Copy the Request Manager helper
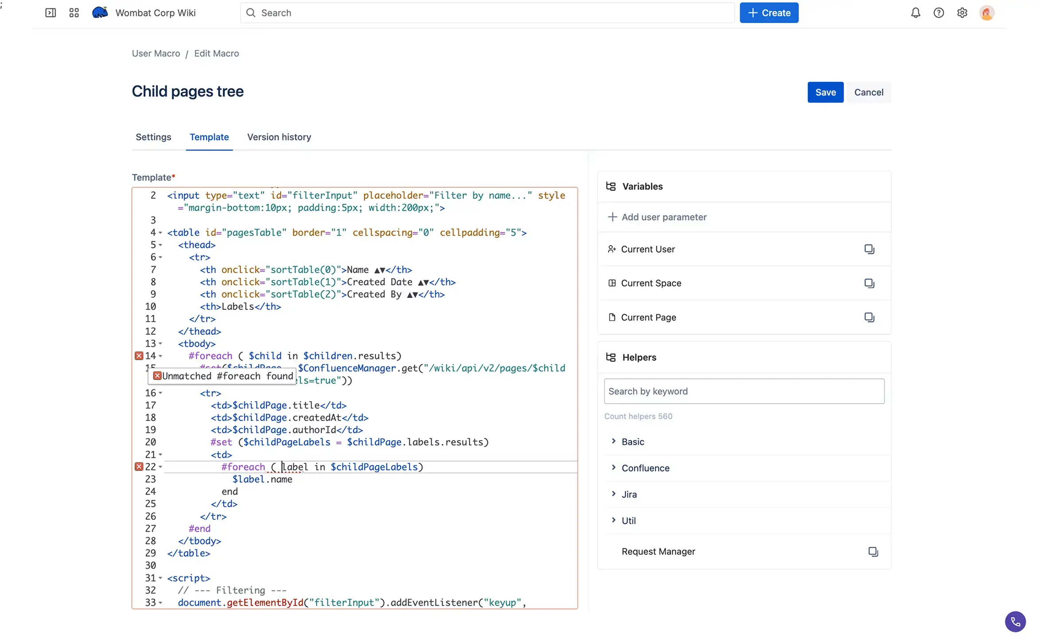The width and height of the screenshot is (1039, 644). [x=873, y=551]
